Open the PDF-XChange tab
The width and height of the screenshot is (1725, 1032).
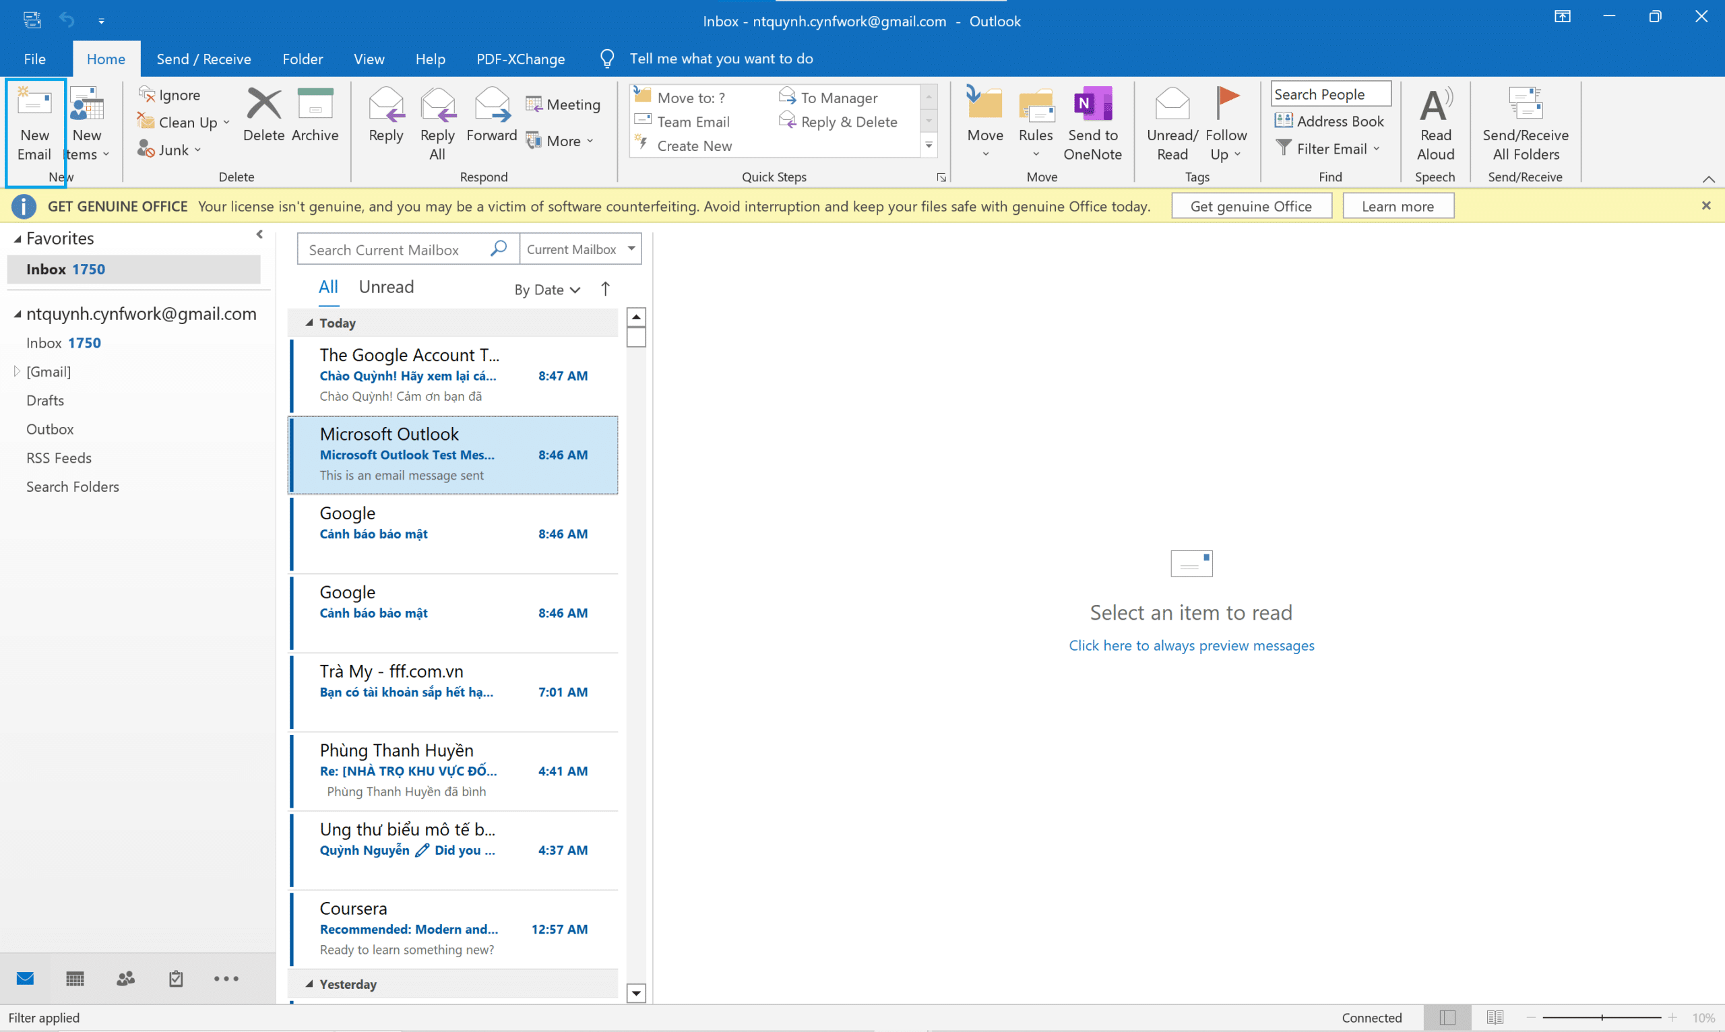(x=520, y=59)
